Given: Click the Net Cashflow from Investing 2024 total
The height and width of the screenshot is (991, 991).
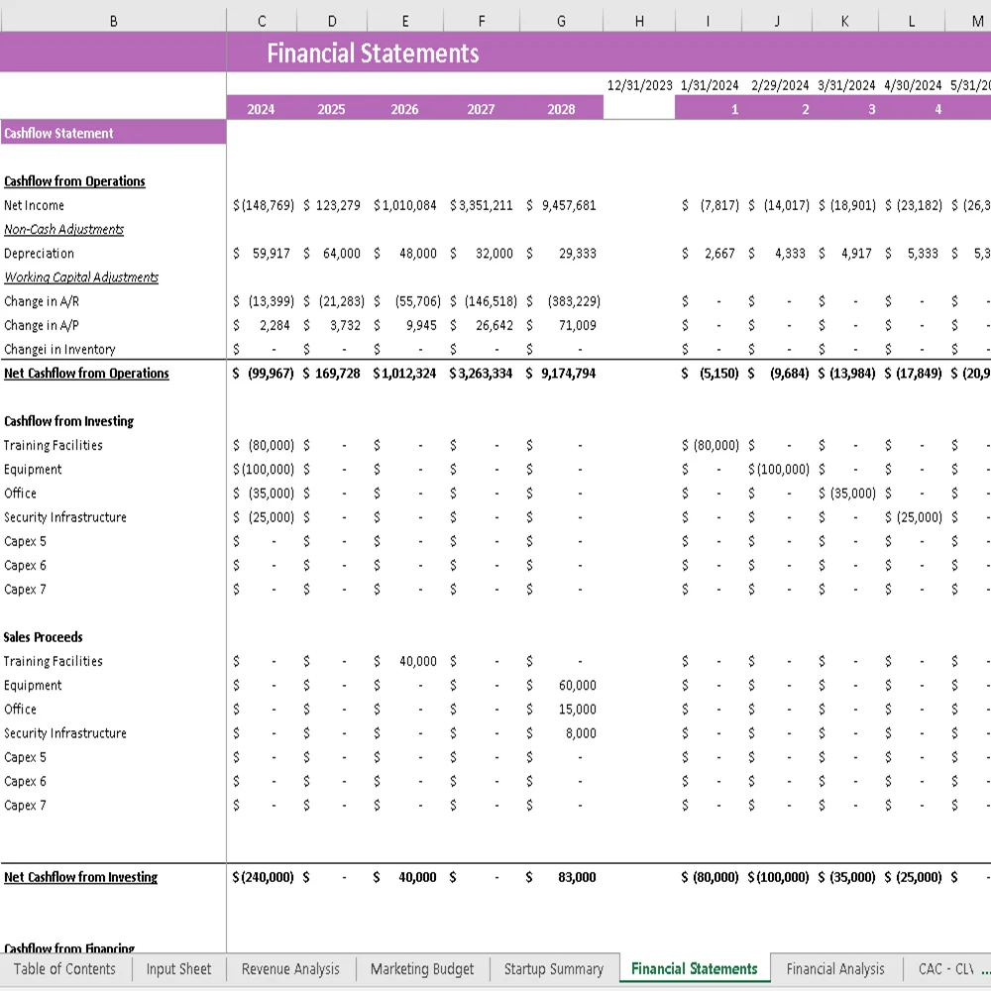Looking at the screenshot, I should (x=261, y=877).
